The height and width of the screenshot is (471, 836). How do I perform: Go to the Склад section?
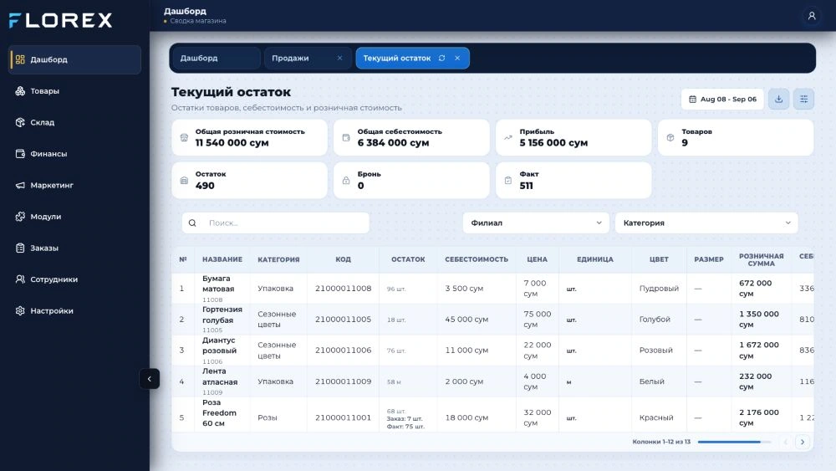(x=74, y=122)
